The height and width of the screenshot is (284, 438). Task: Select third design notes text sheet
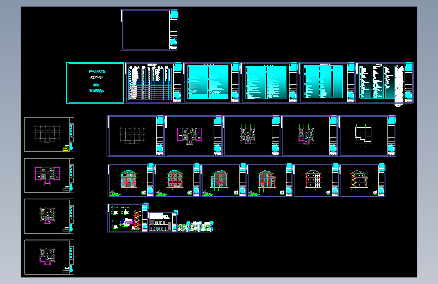[326, 83]
